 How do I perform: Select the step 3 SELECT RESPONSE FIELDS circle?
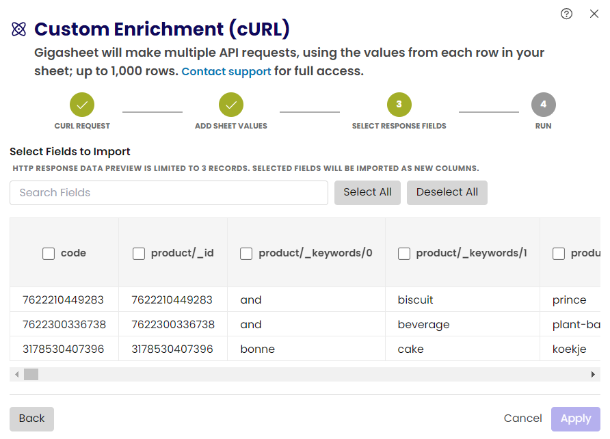399,105
